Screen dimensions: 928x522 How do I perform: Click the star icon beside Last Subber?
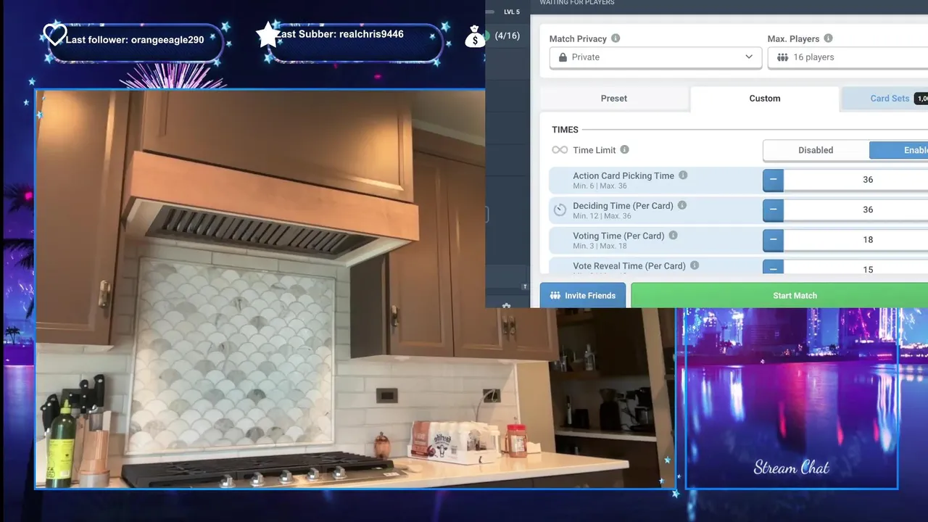pyautogui.click(x=268, y=34)
